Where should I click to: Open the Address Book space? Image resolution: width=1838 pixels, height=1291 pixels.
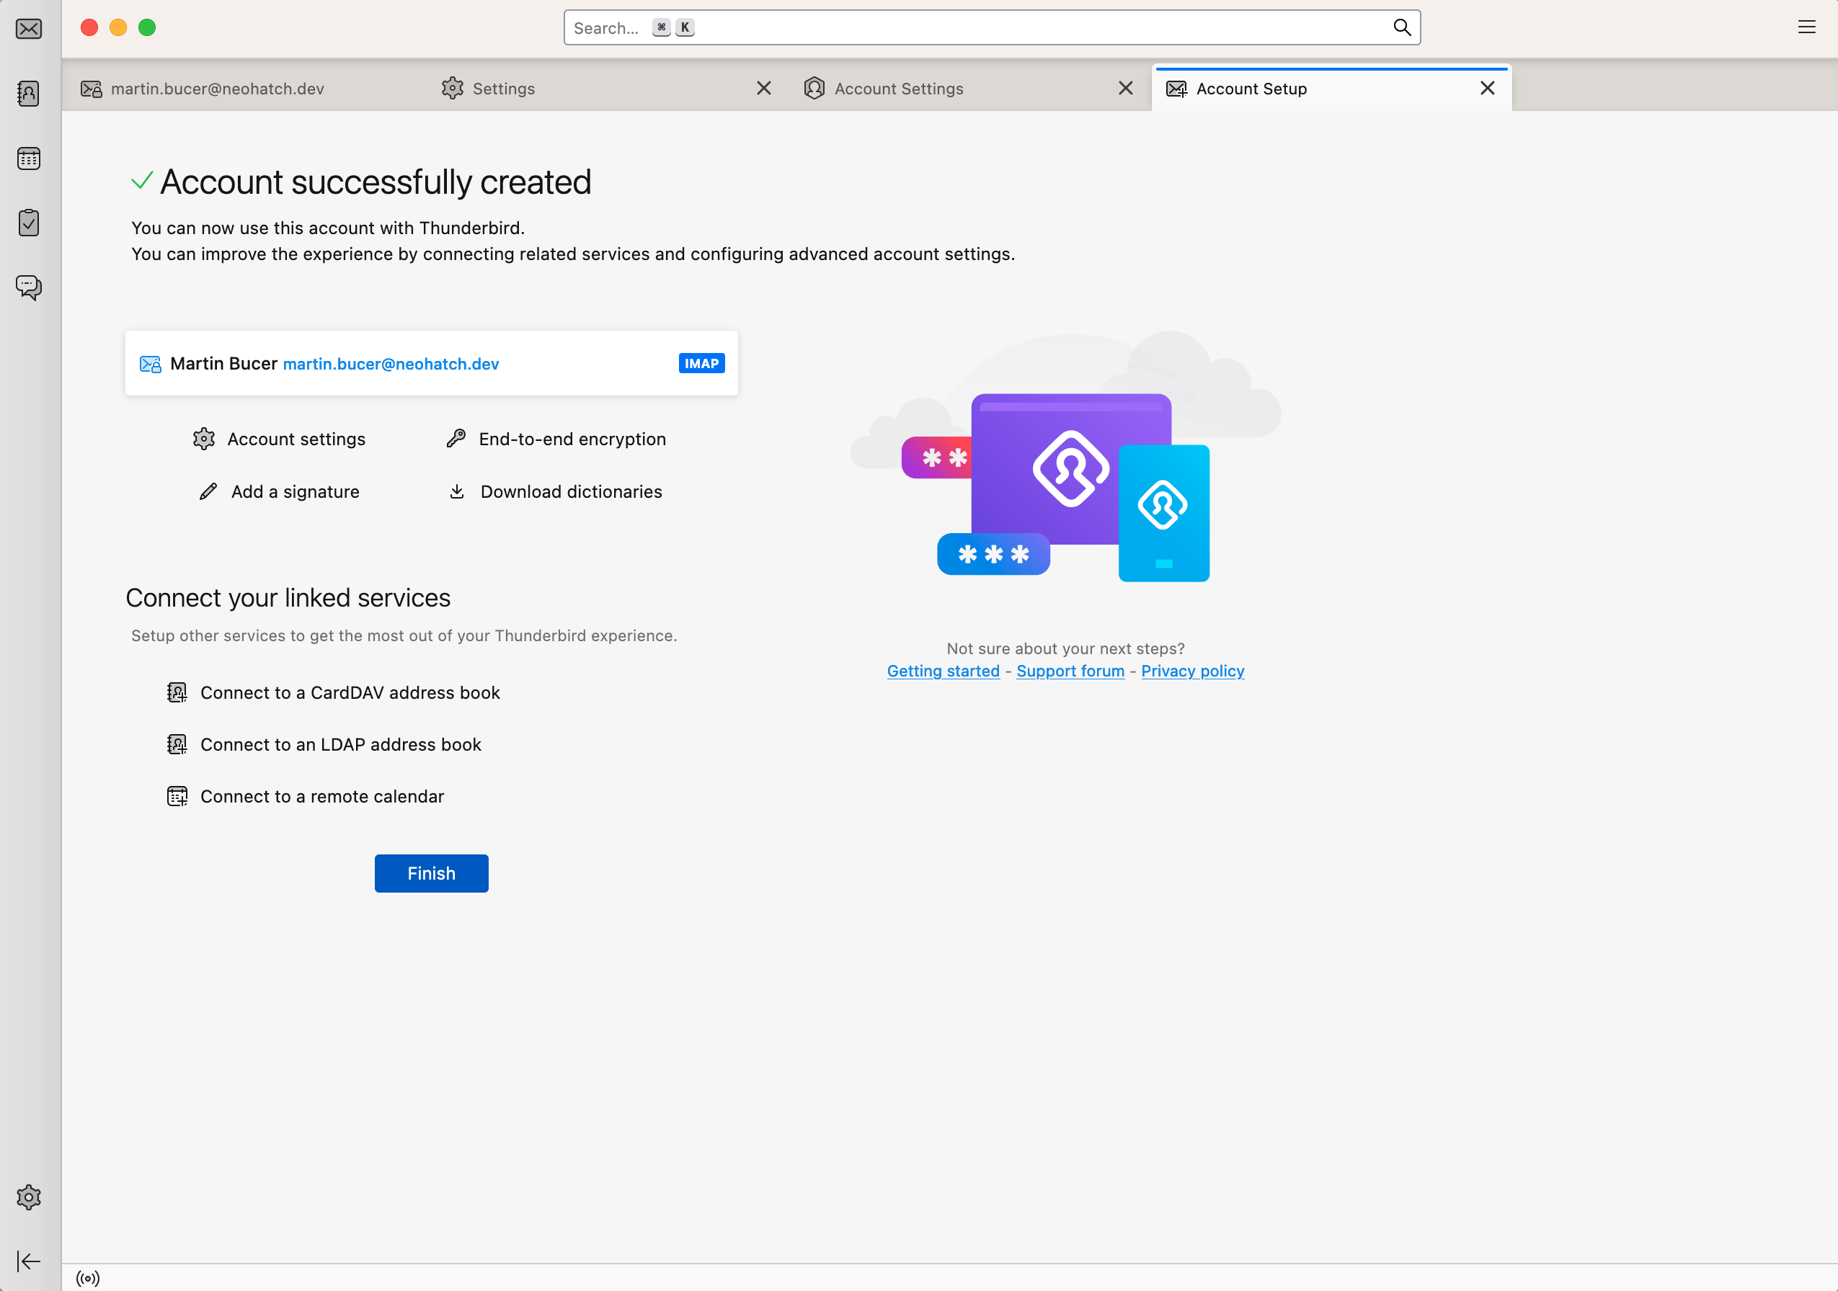tap(29, 94)
